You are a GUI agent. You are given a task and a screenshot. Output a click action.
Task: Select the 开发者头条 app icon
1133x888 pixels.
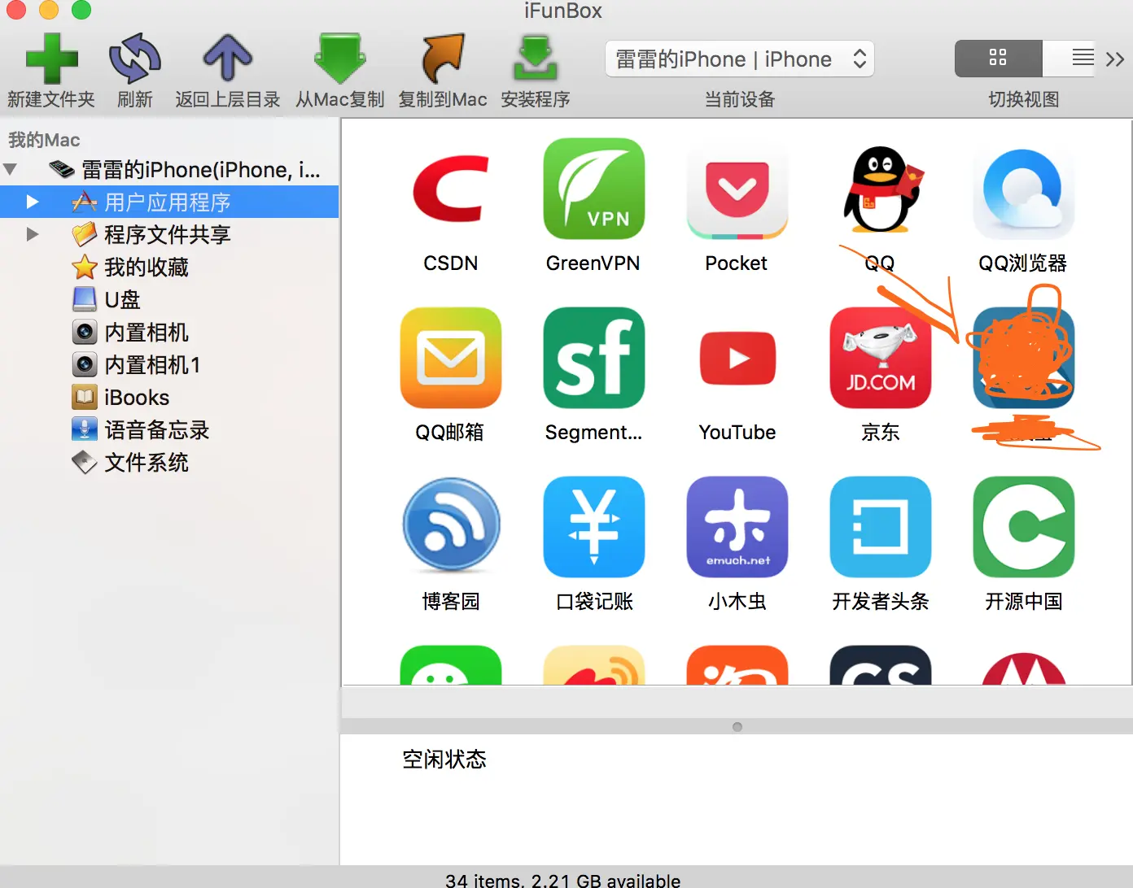pos(881,527)
